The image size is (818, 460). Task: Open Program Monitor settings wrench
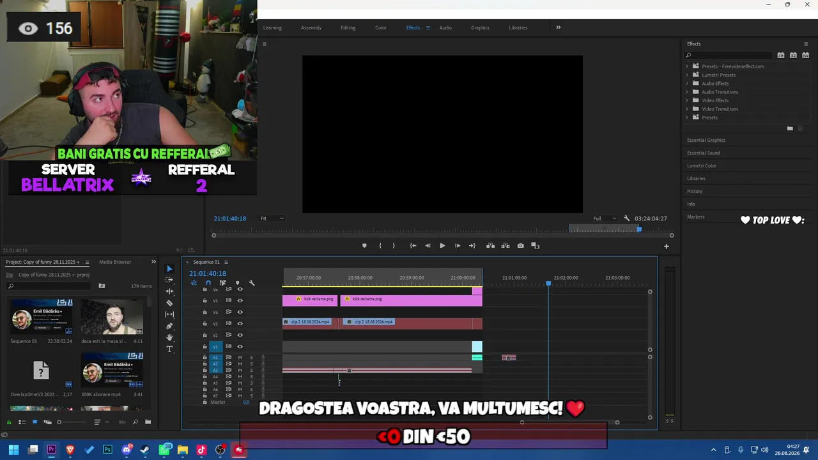click(x=626, y=218)
